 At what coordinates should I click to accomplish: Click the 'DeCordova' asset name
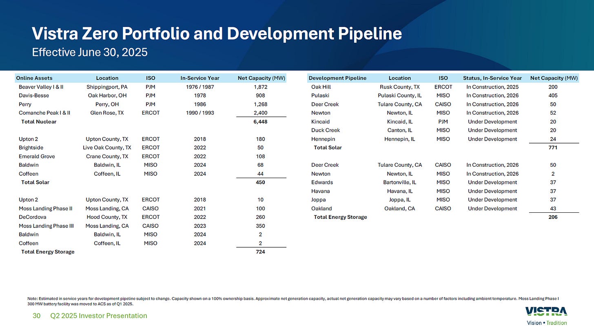32,217
